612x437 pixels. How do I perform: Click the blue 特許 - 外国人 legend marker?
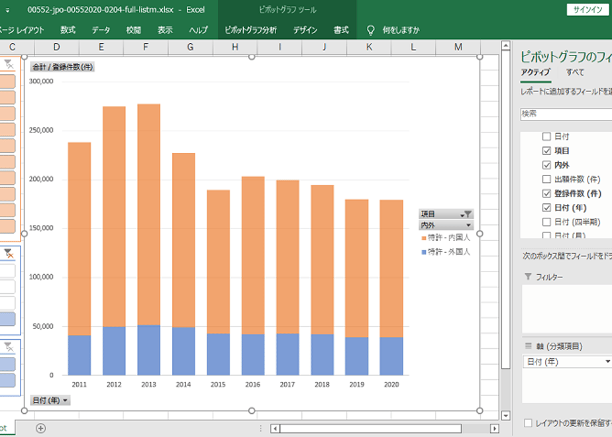(424, 252)
